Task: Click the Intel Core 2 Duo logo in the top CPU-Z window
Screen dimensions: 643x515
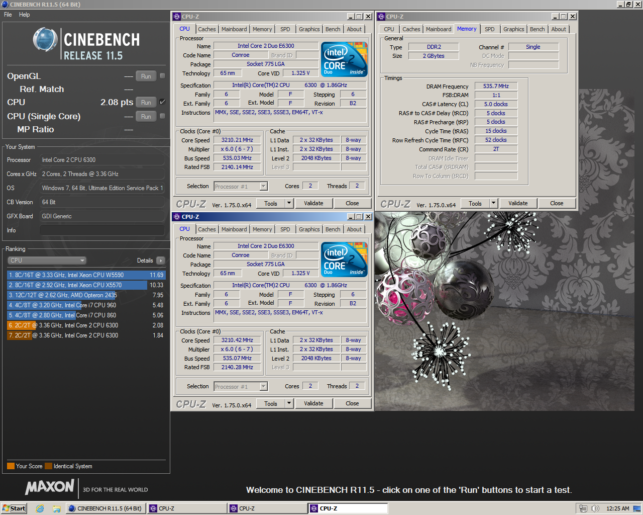Action: 344,59
